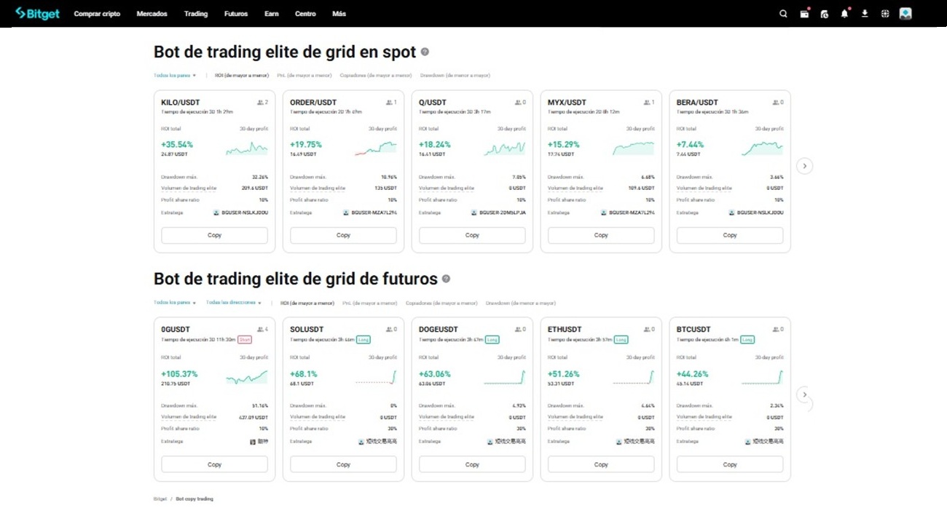Select Mercados from the top navigation

pyautogui.click(x=151, y=13)
